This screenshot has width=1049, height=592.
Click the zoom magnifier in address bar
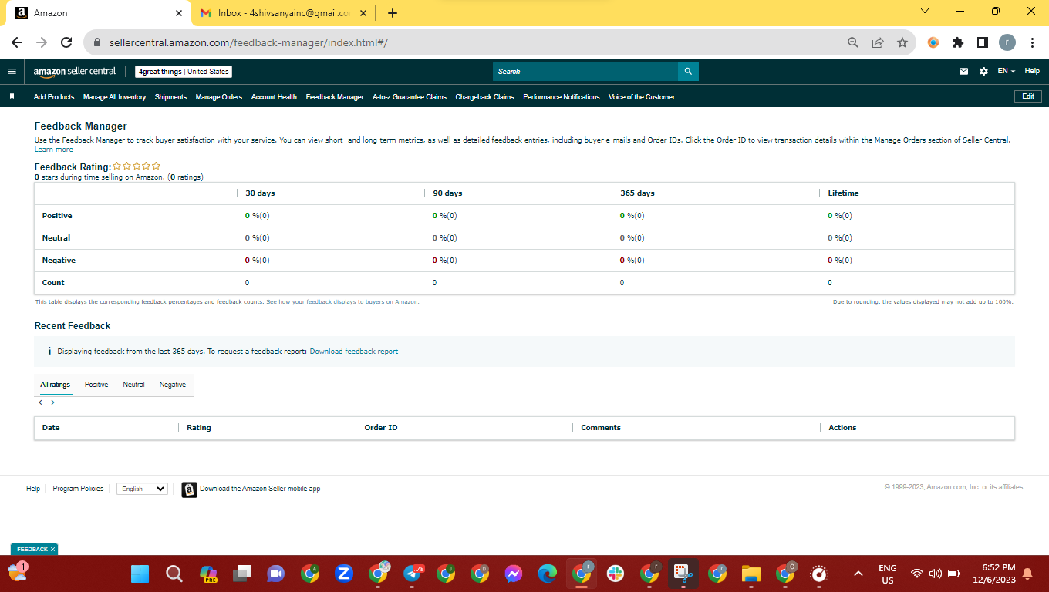coord(853,43)
